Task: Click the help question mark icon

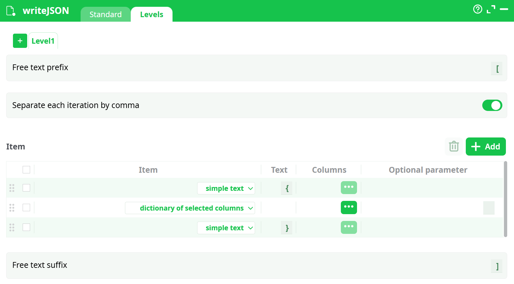Action: pyautogui.click(x=477, y=9)
